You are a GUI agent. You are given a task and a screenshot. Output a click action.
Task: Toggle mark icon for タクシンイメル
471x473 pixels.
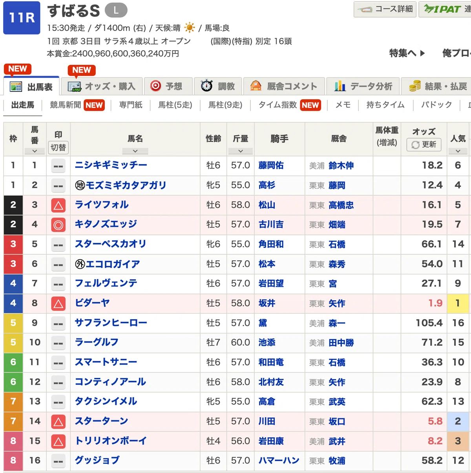(x=58, y=402)
